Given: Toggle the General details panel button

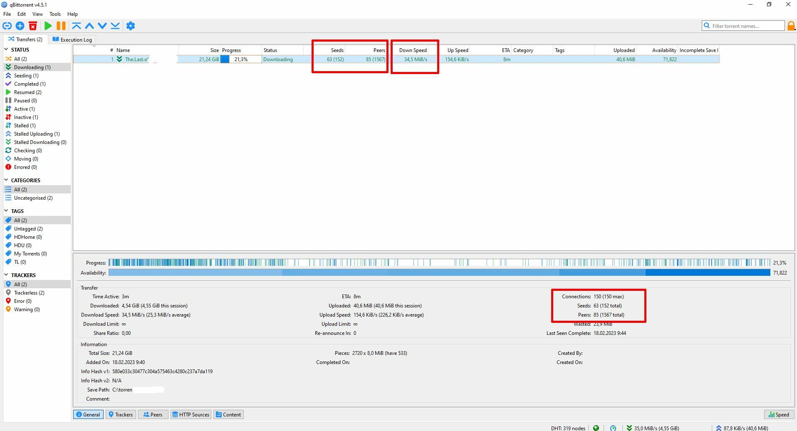Looking at the screenshot, I should (88, 414).
